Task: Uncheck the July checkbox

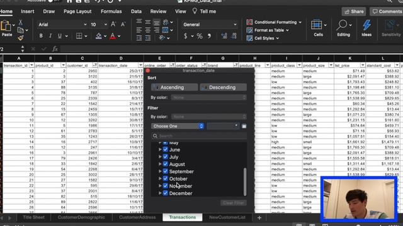Action: 165,156
